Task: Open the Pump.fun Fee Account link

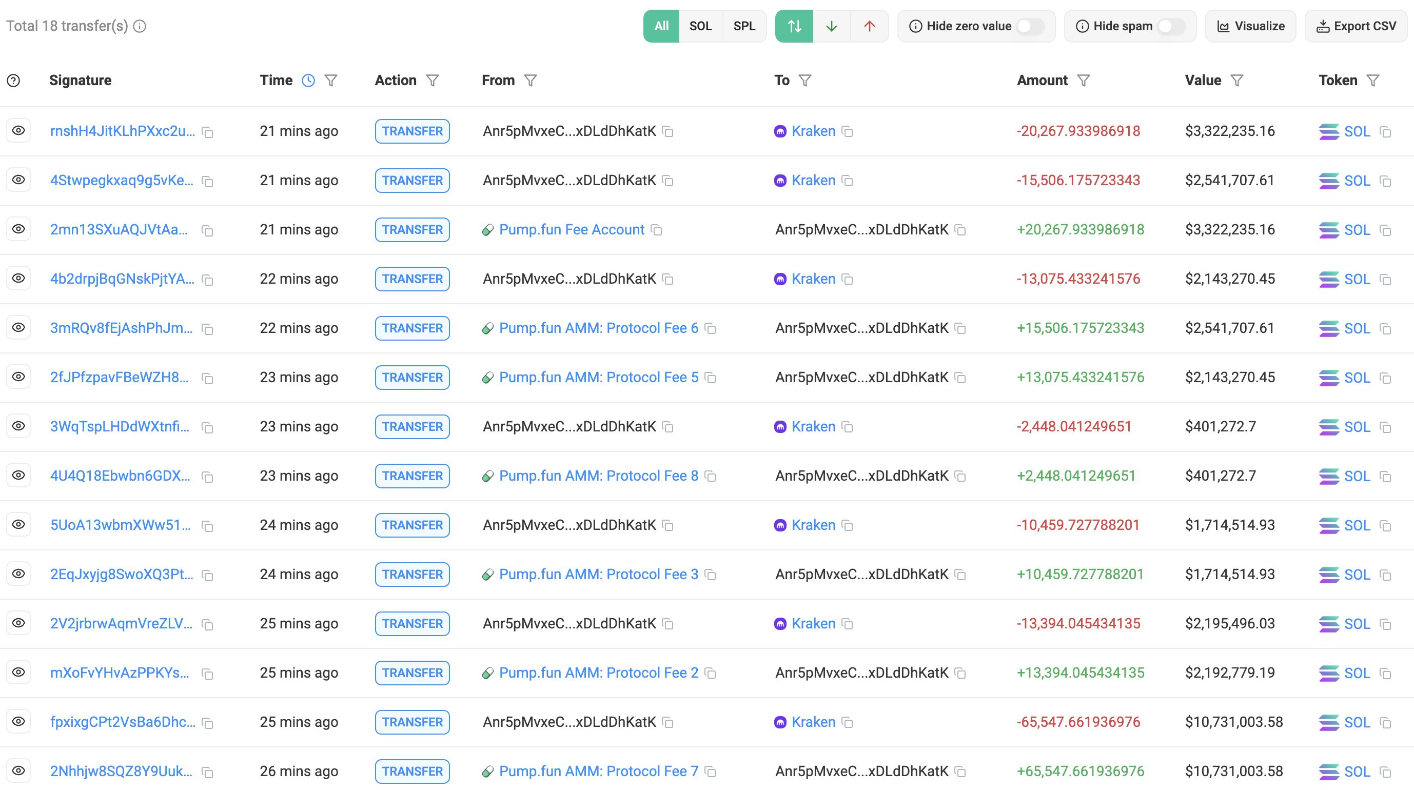Action: 572,229
